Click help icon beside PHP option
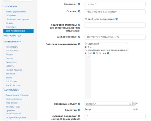The height and width of the screenshot is (121, 151). (x=94, y=53)
